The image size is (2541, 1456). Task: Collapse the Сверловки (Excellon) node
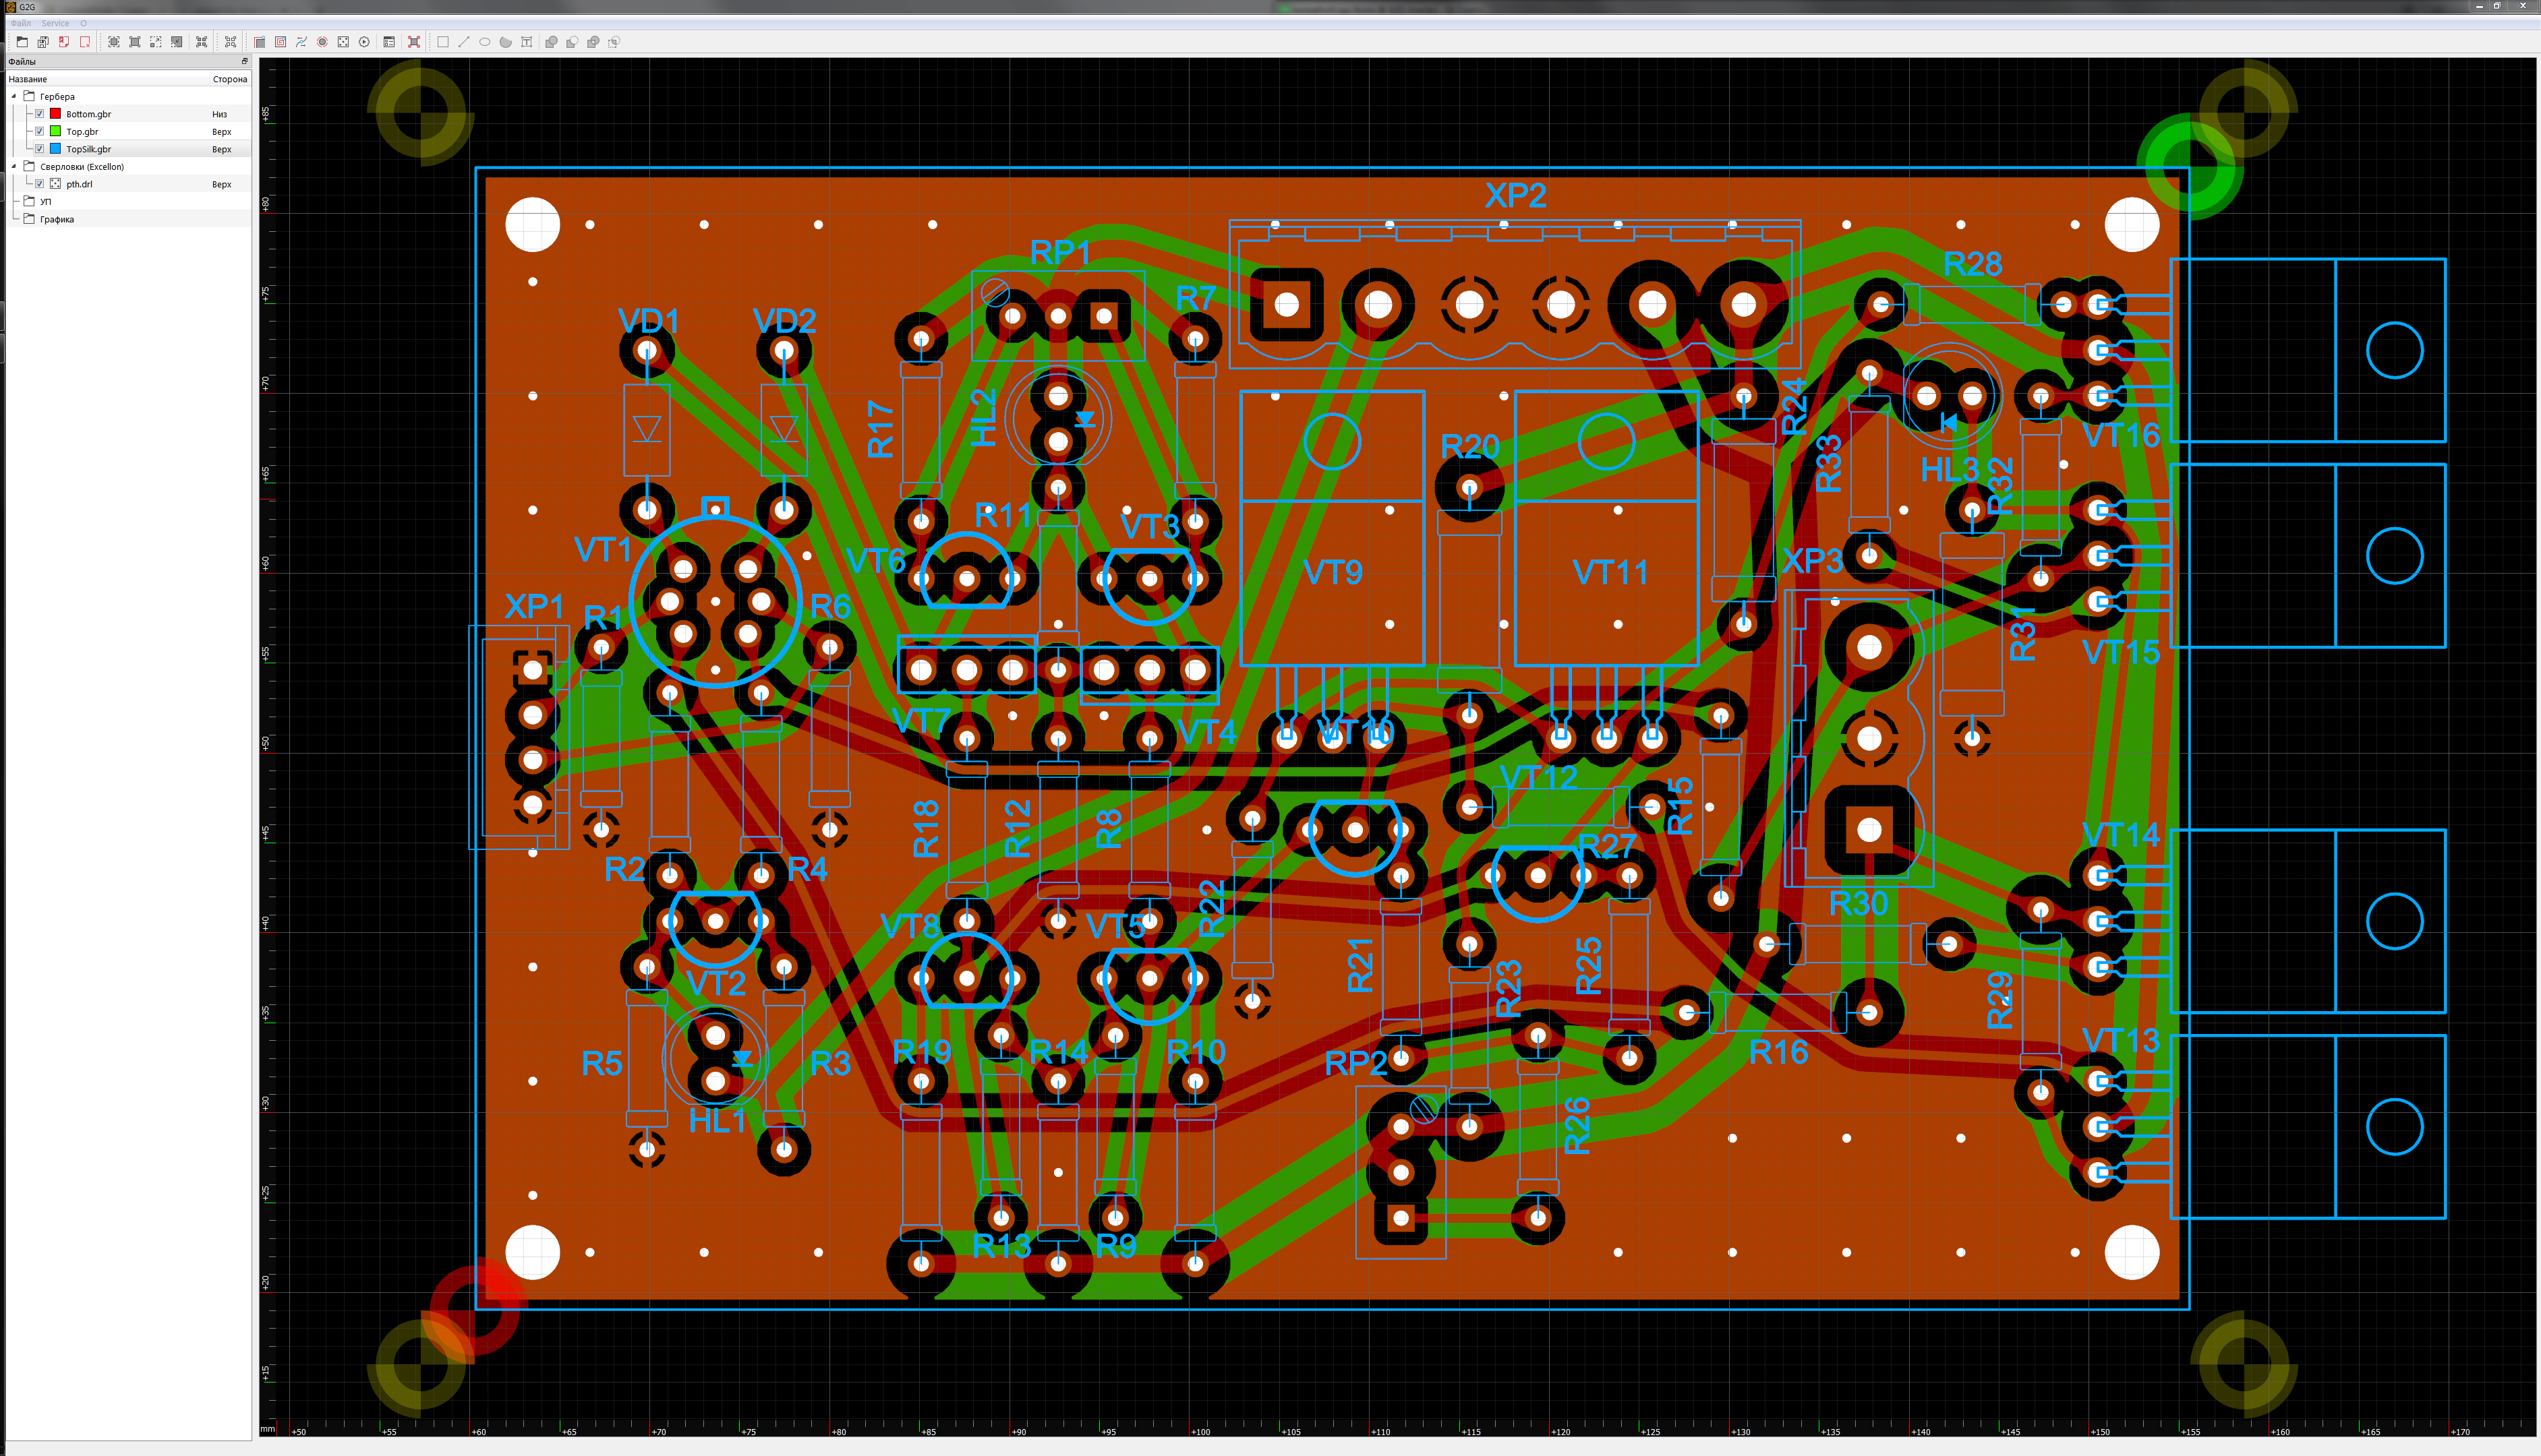(x=14, y=166)
